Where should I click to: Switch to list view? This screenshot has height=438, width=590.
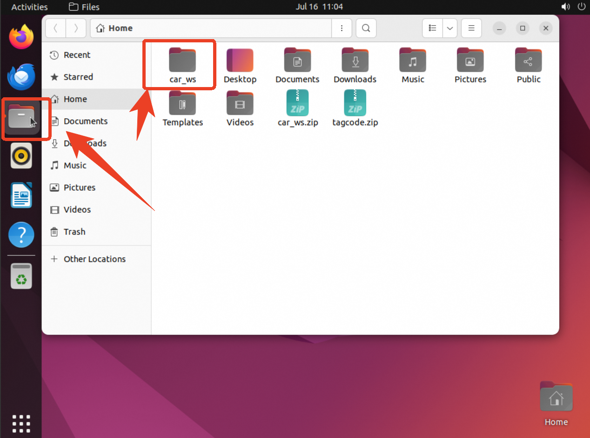tap(433, 28)
